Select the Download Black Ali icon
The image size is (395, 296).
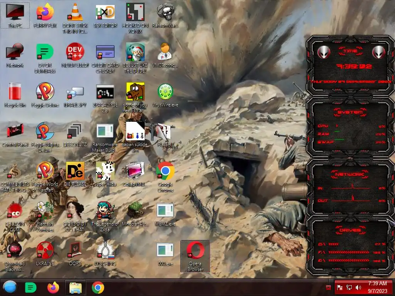(15, 256)
